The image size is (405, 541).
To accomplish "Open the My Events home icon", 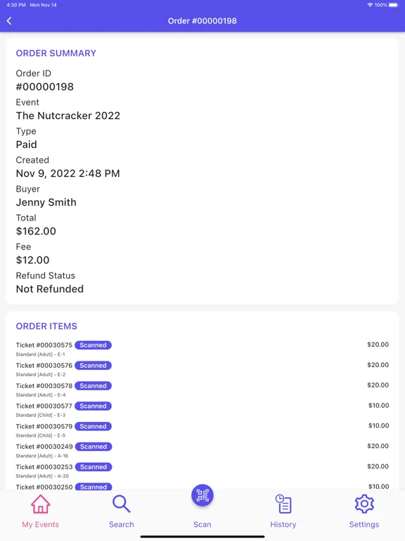I will tap(41, 504).
